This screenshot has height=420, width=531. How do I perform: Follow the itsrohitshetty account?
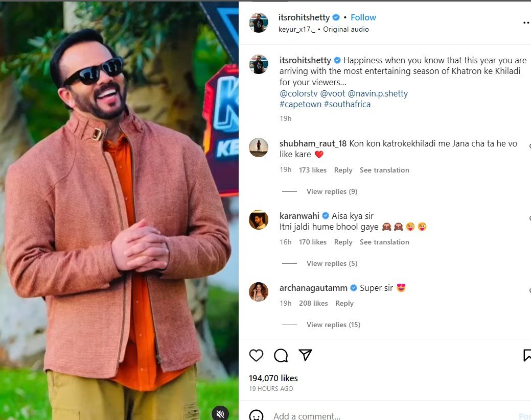pos(363,17)
